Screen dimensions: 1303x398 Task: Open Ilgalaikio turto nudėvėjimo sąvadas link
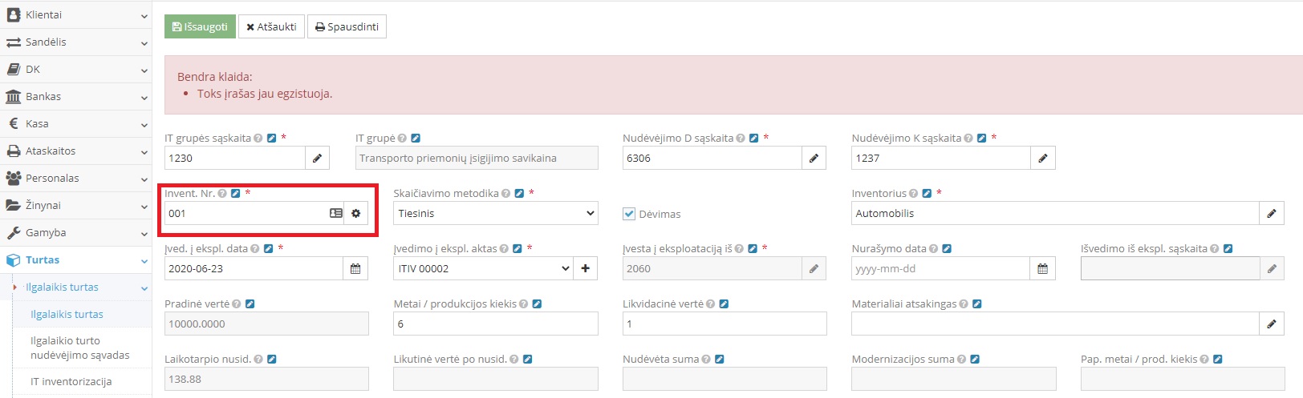(x=80, y=348)
